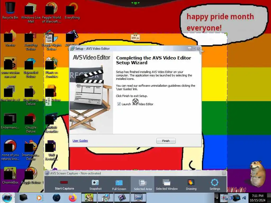Select the Peggle Deluxe desktop icon
Image resolution: width=271 pixels, height=203 pixels.
point(31,176)
